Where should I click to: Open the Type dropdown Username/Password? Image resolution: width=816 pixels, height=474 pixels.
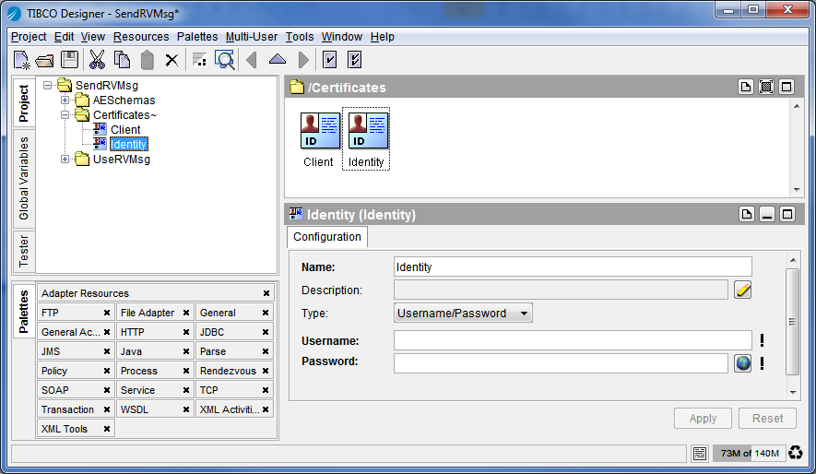click(x=463, y=314)
